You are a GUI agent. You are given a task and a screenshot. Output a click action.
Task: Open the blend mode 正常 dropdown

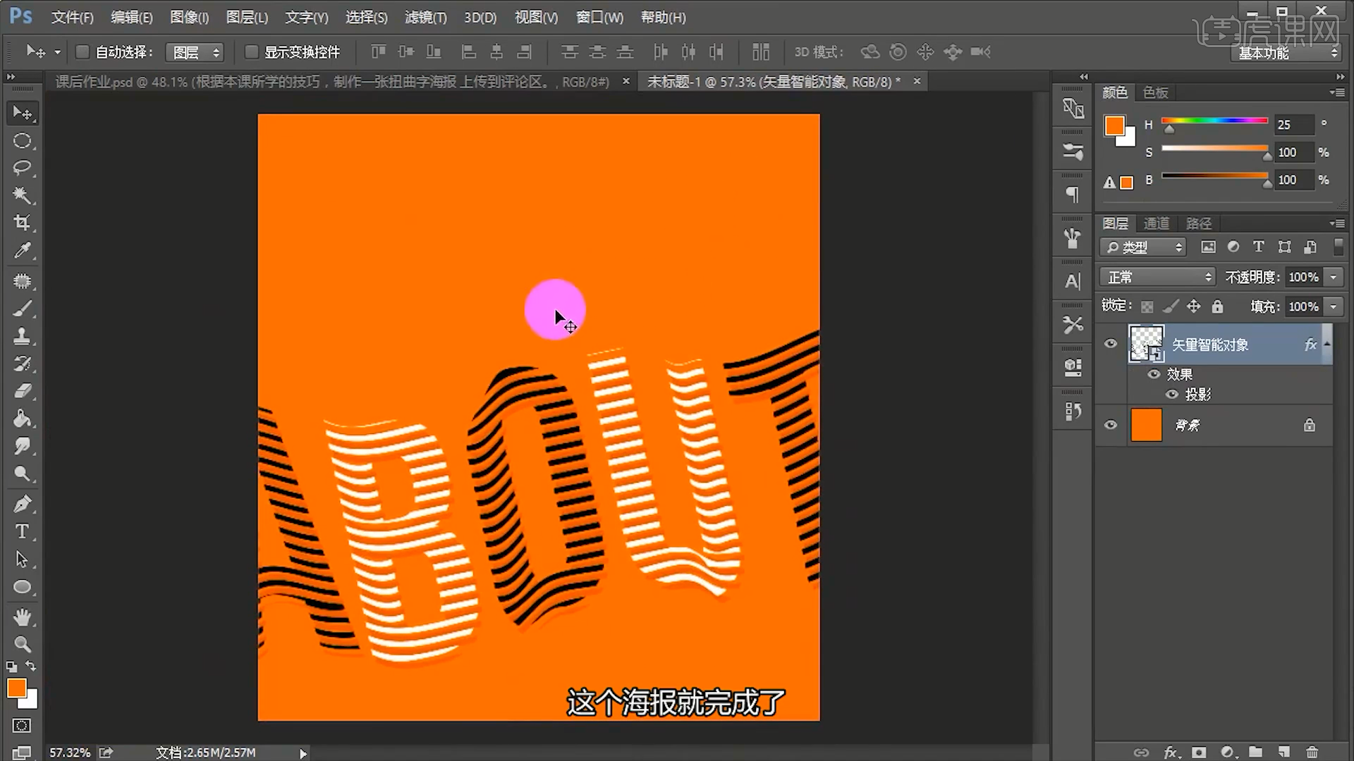tap(1157, 277)
